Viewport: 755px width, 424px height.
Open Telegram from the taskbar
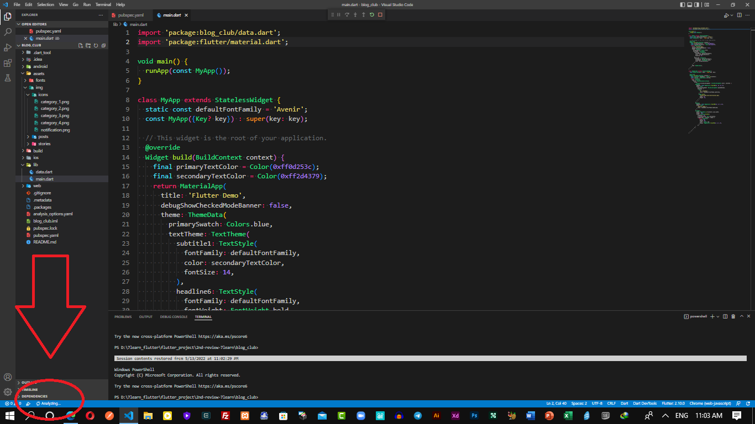pos(417,416)
